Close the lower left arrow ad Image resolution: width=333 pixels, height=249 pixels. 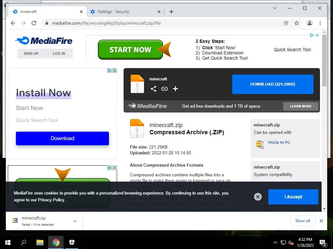(114, 168)
